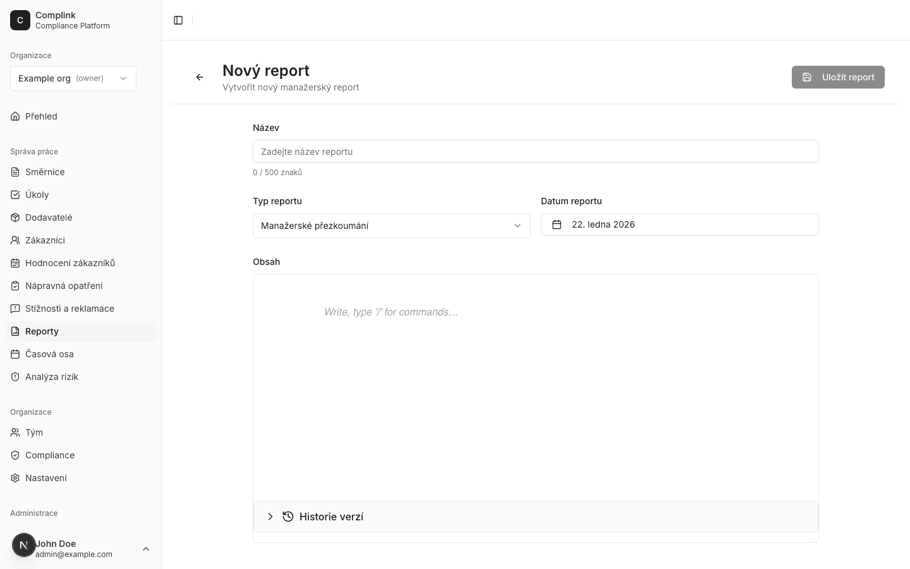Click the history clock icon
Image resolution: width=910 pixels, height=569 pixels.
288,517
